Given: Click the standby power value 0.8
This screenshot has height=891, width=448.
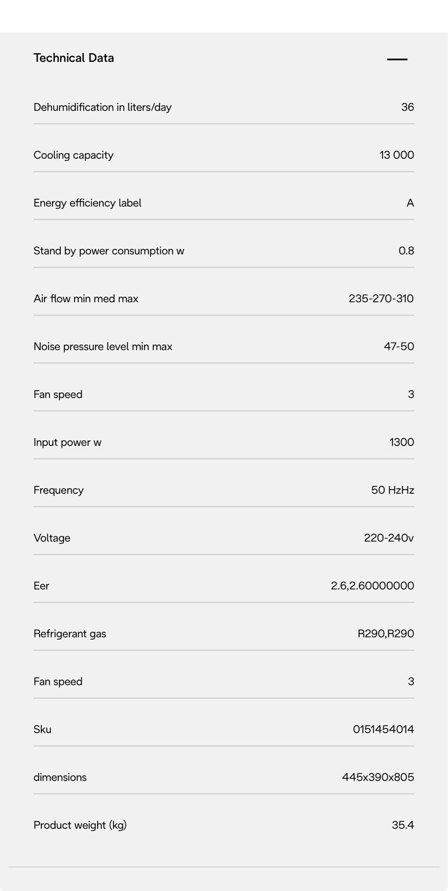Looking at the screenshot, I should (406, 251).
